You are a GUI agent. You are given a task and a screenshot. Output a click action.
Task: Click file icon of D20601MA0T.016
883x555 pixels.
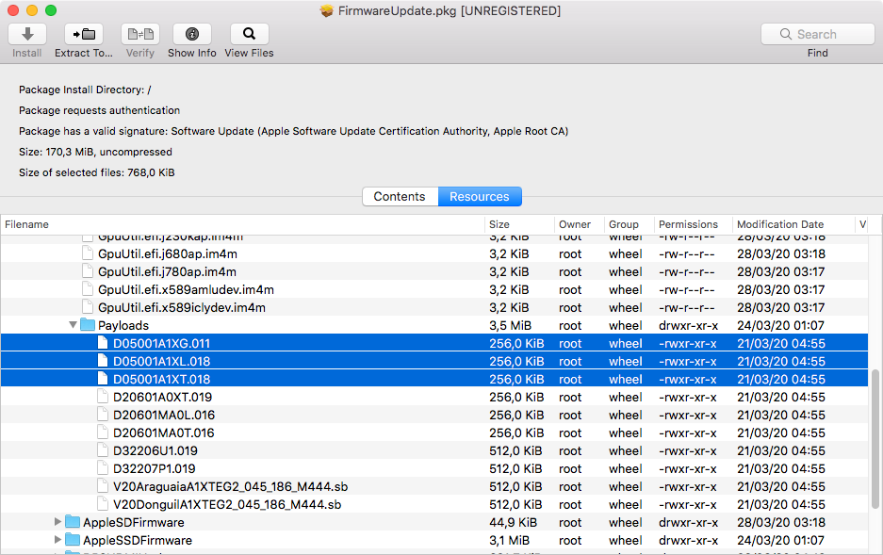(103, 433)
